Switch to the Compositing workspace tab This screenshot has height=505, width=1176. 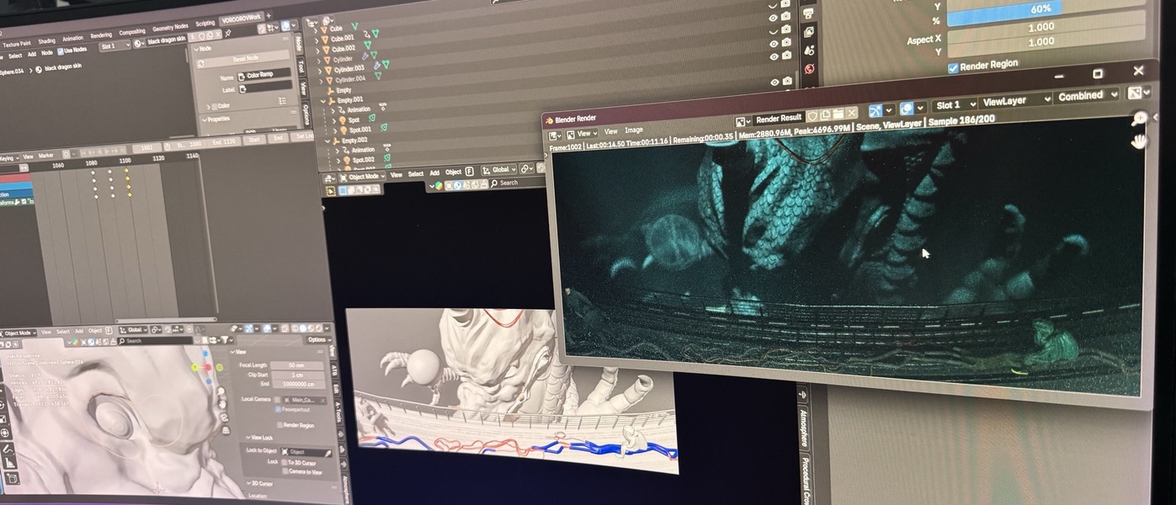131,31
